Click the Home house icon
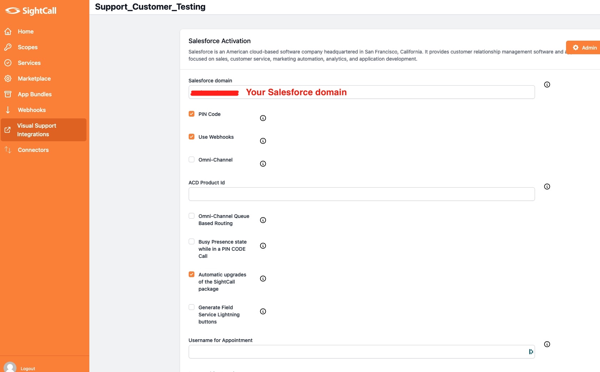The image size is (600, 372). 8,31
